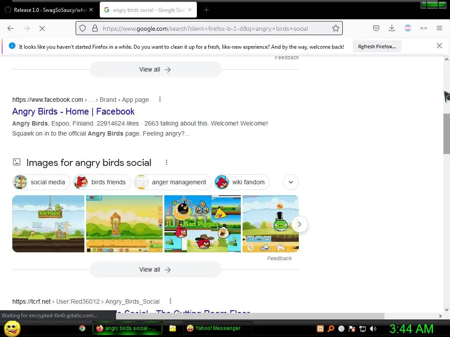Open the tracking protection shield
The height and width of the screenshot is (337, 450).
(83, 29)
